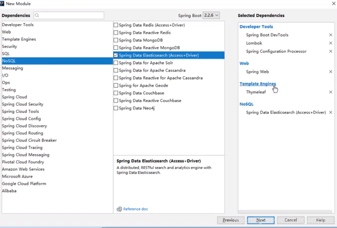Screen dimensions: 337x228
Task: Remove Spring Data Elasticsearch from selected list
Action: [330, 112]
